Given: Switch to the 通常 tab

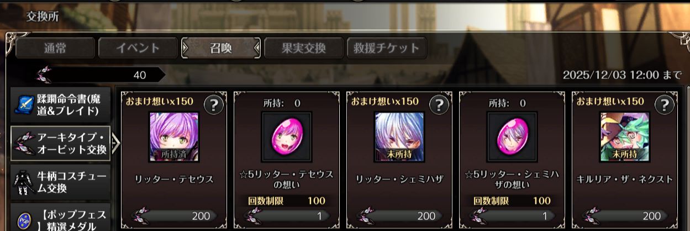Looking at the screenshot, I should [55, 48].
